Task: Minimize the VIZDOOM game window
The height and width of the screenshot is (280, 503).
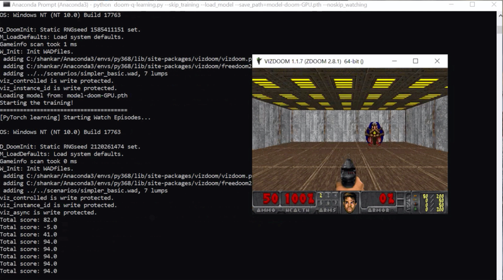Action: pyautogui.click(x=394, y=61)
